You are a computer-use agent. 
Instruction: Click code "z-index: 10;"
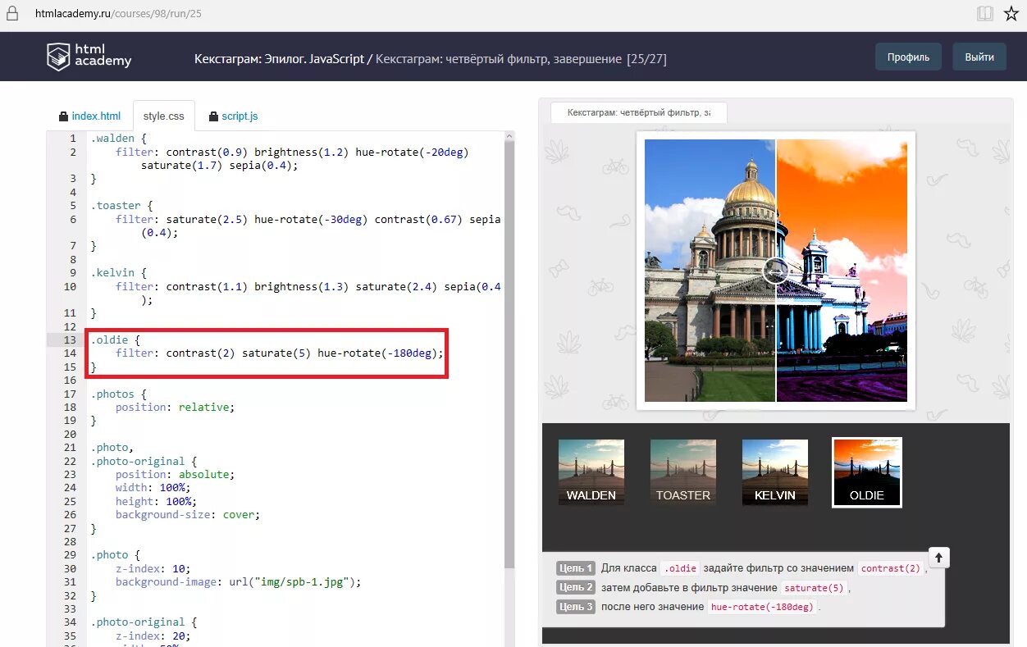pos(153,568)
